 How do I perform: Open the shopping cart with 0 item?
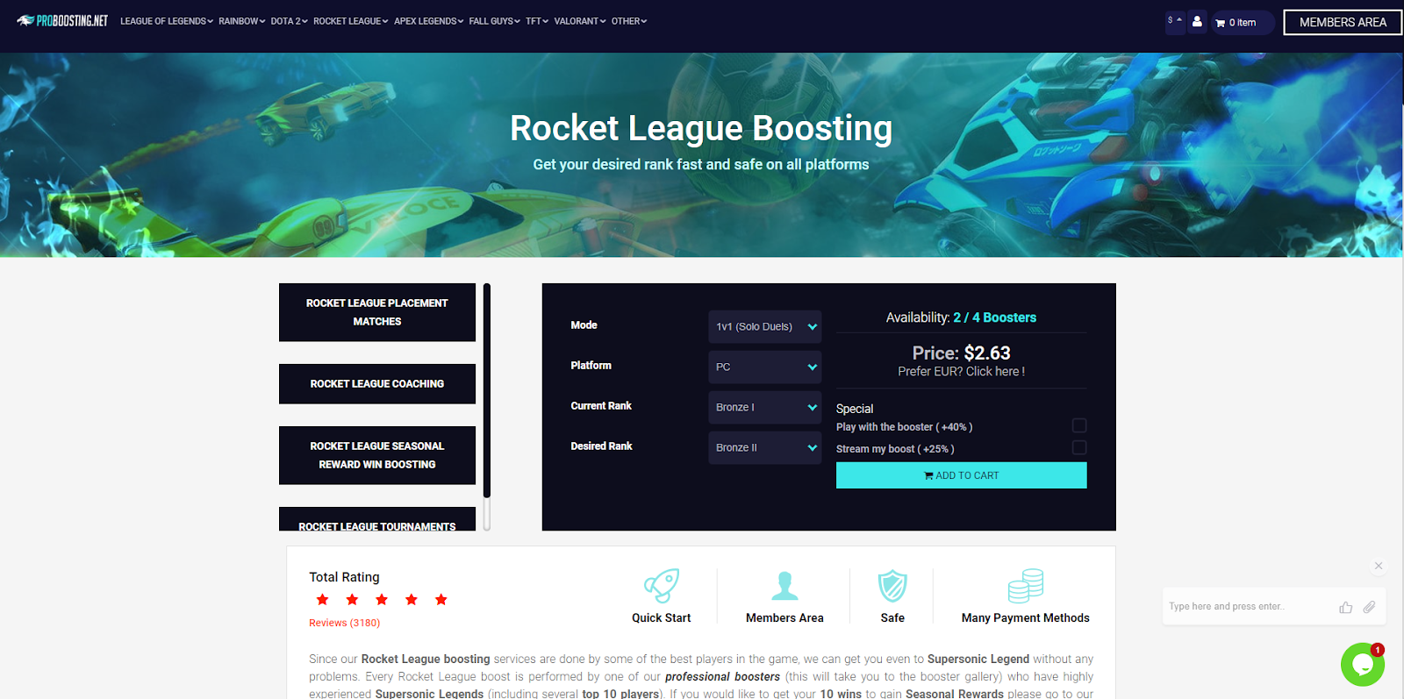(1243, 23)
